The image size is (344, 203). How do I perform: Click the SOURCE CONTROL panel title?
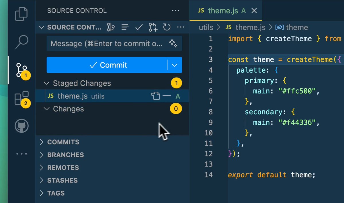[x=77, y=11]
